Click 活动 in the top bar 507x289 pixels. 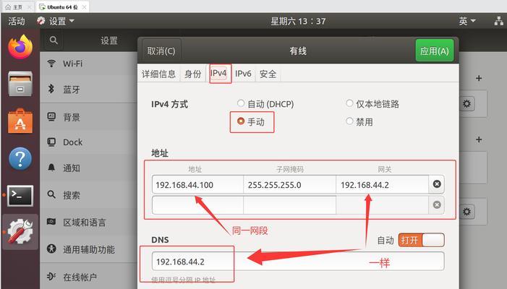pyautogui.click(x=17, y=21)
